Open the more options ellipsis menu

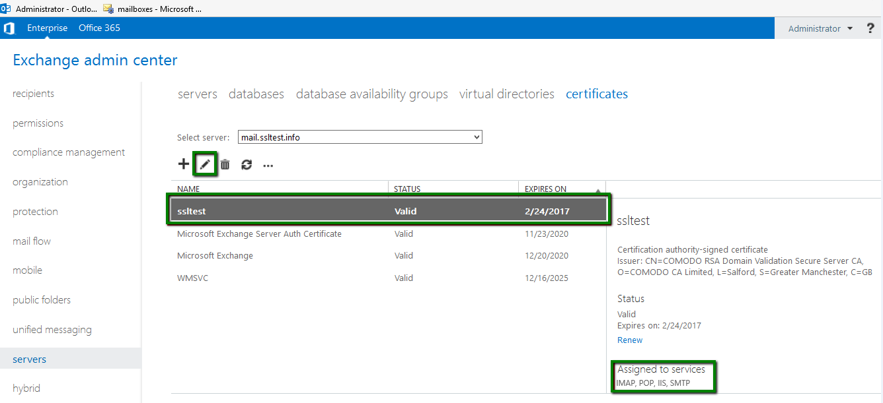click(268, 166)
